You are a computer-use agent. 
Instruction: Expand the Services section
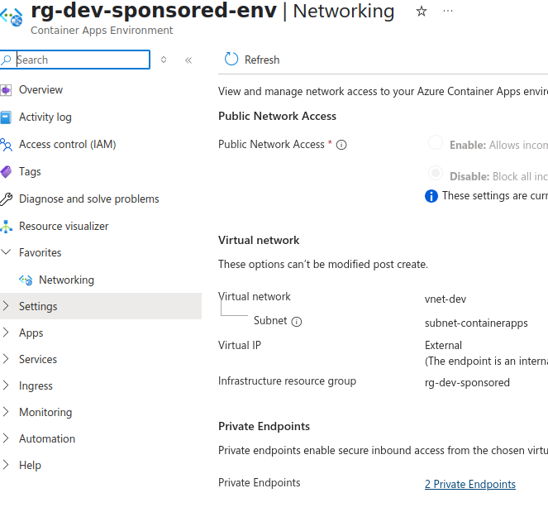click(x=6, y=359)
